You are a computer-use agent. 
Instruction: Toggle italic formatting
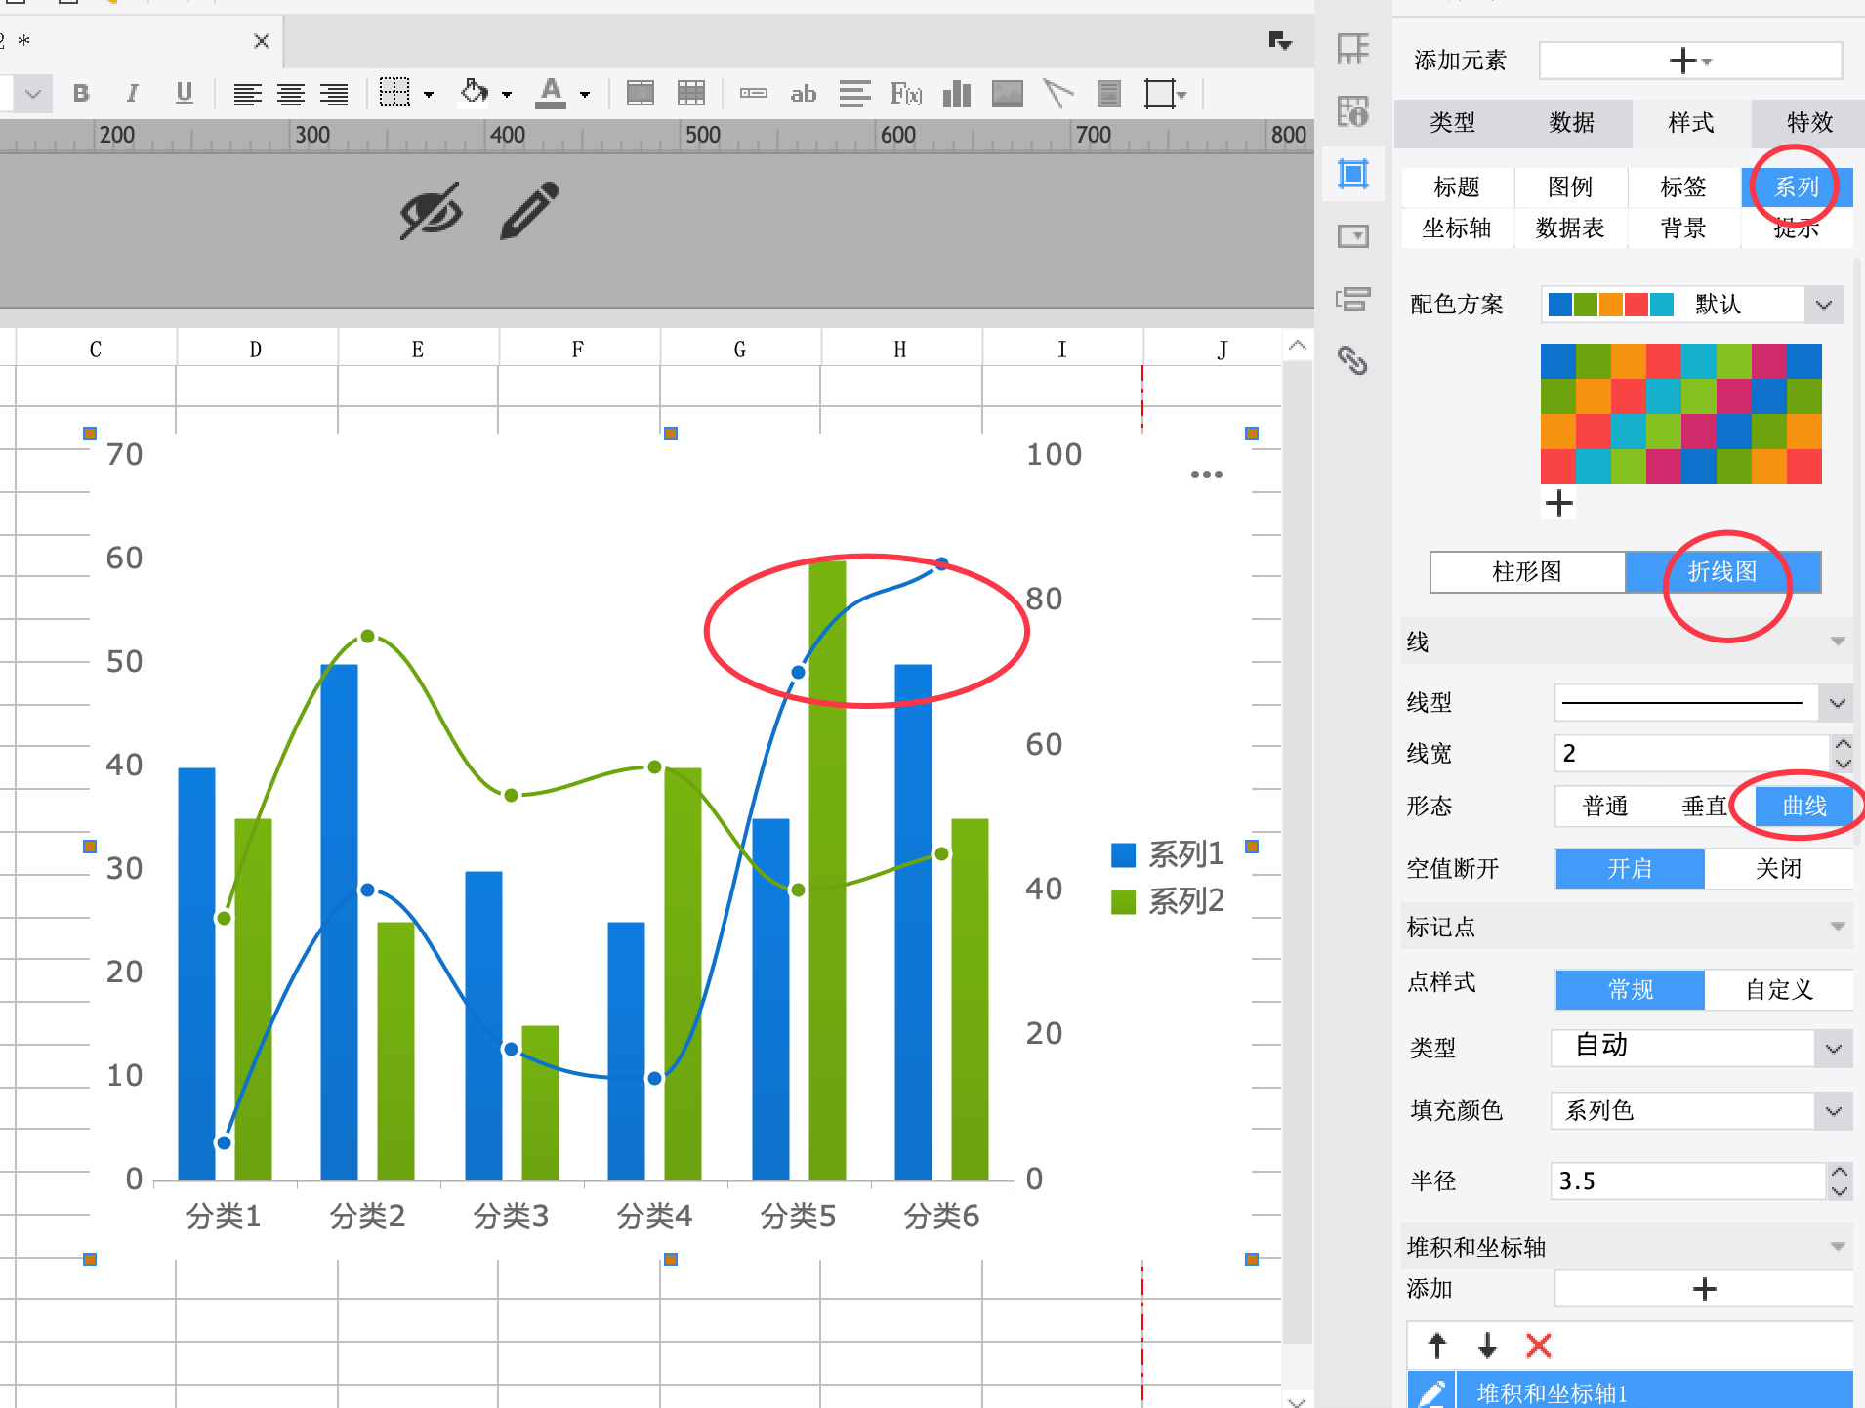(132, 94)
